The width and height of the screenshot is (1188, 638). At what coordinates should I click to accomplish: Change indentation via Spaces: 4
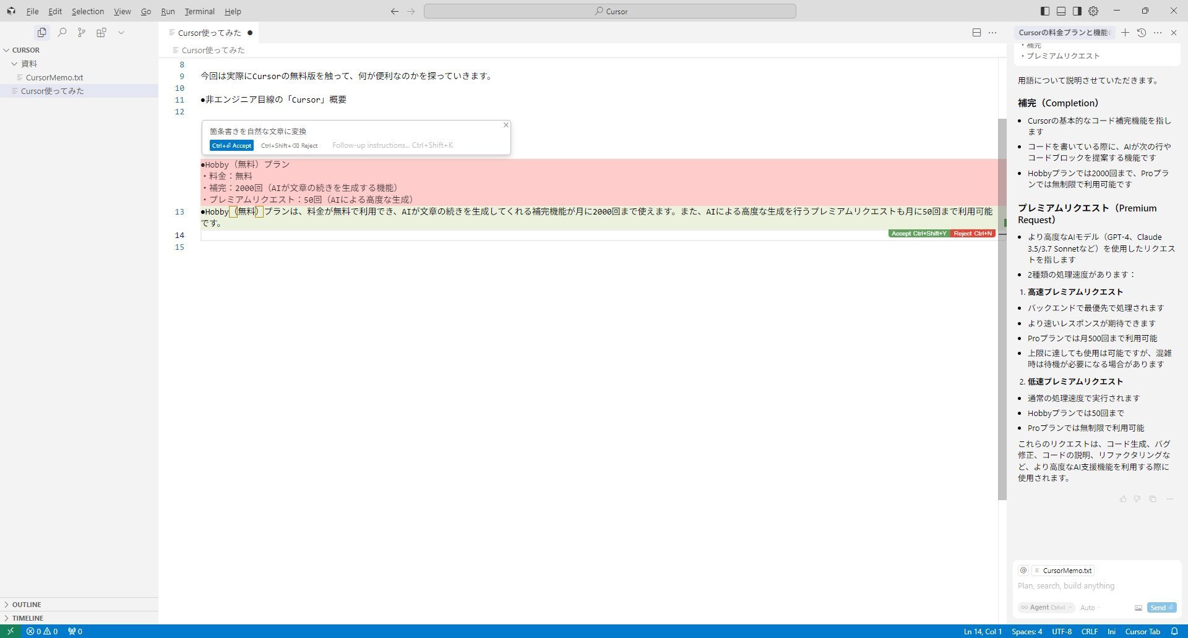click(x=1027, y=631)
